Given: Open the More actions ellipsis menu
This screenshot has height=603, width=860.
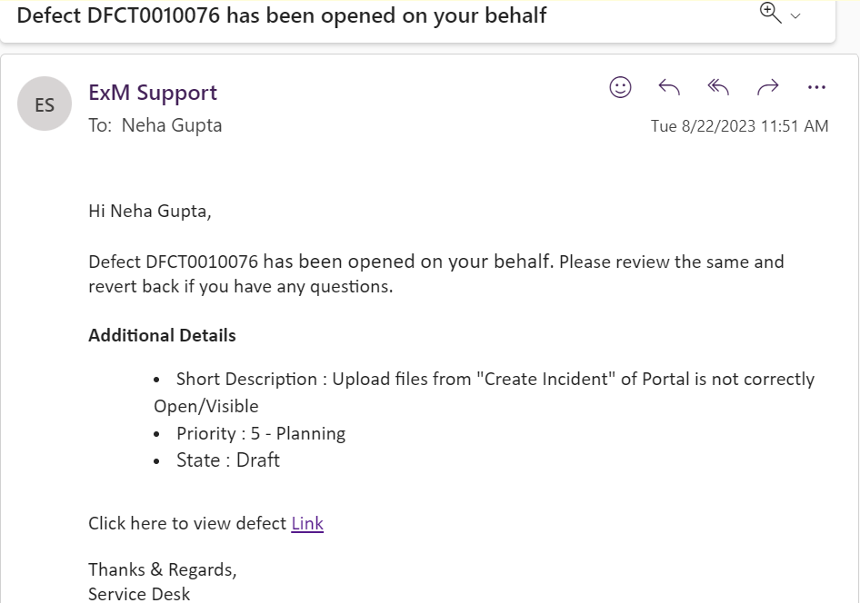Looking at the screenshot, I should click(x=816, y=87).
